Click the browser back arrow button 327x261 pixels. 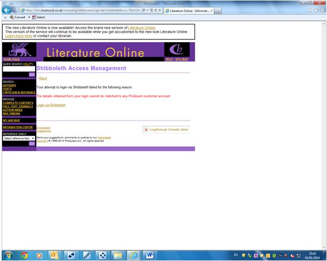6,10
